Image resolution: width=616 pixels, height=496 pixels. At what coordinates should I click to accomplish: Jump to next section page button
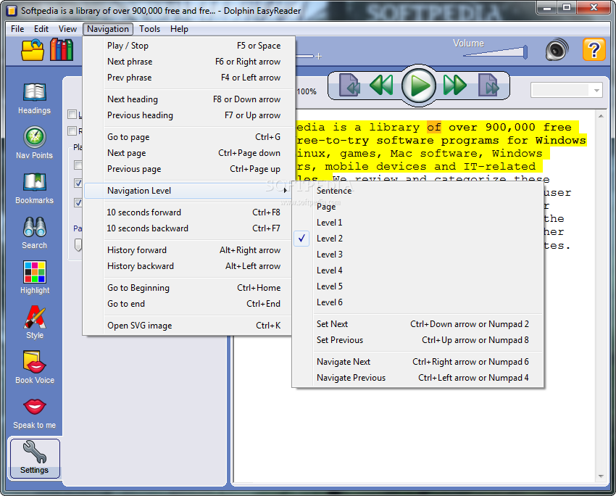click(x=488, y=85)
